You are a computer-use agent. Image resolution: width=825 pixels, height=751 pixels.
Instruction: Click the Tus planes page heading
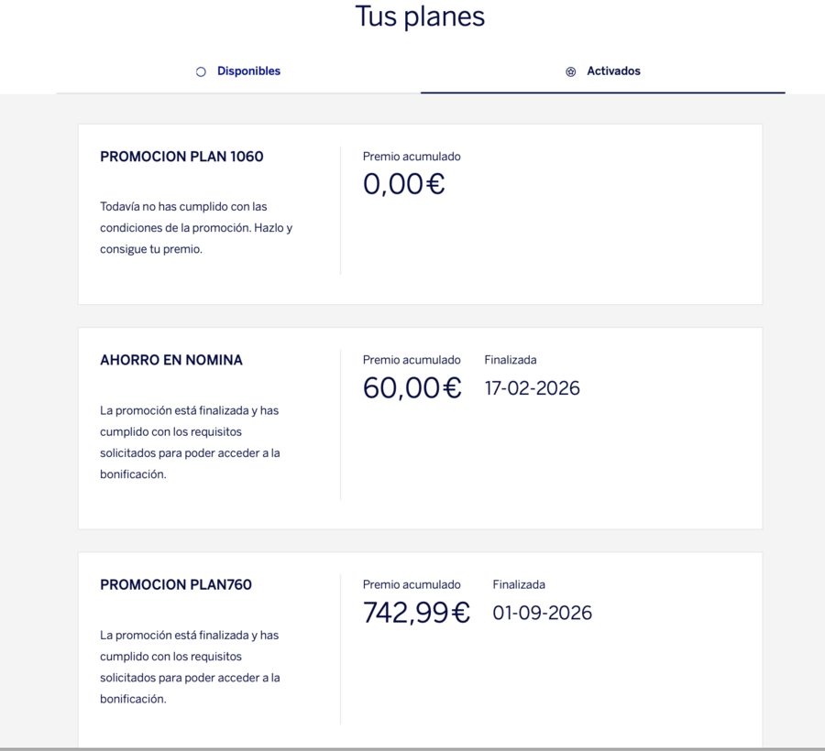click(420, 16)
